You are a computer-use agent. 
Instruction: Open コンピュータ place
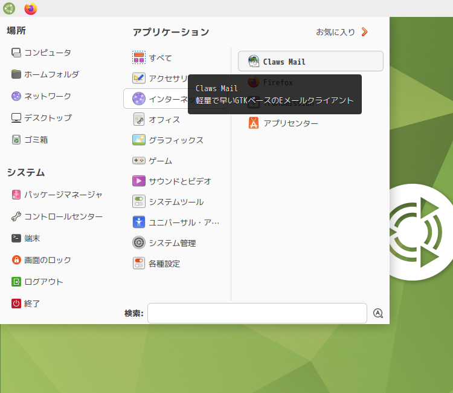tap(41, 53)
